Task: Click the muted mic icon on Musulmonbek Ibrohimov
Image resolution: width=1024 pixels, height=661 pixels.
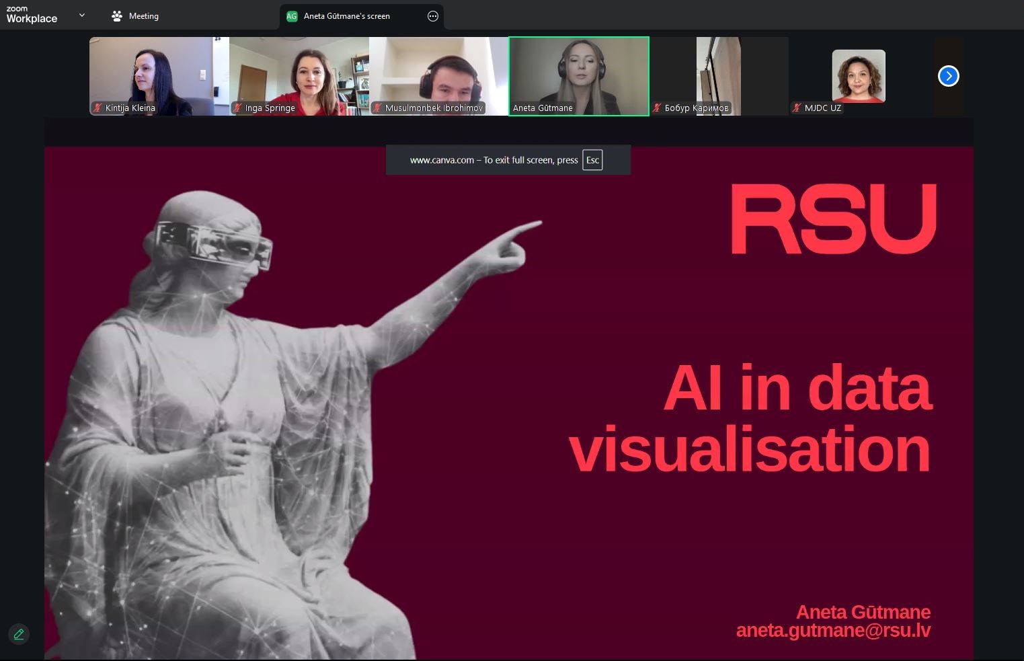Action: tap(377, 108)
